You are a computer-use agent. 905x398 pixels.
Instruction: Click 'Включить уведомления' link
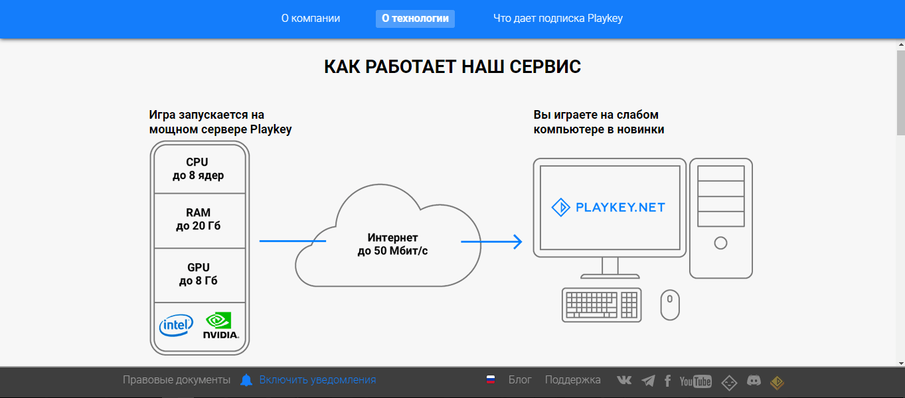[x=317, y=380]
